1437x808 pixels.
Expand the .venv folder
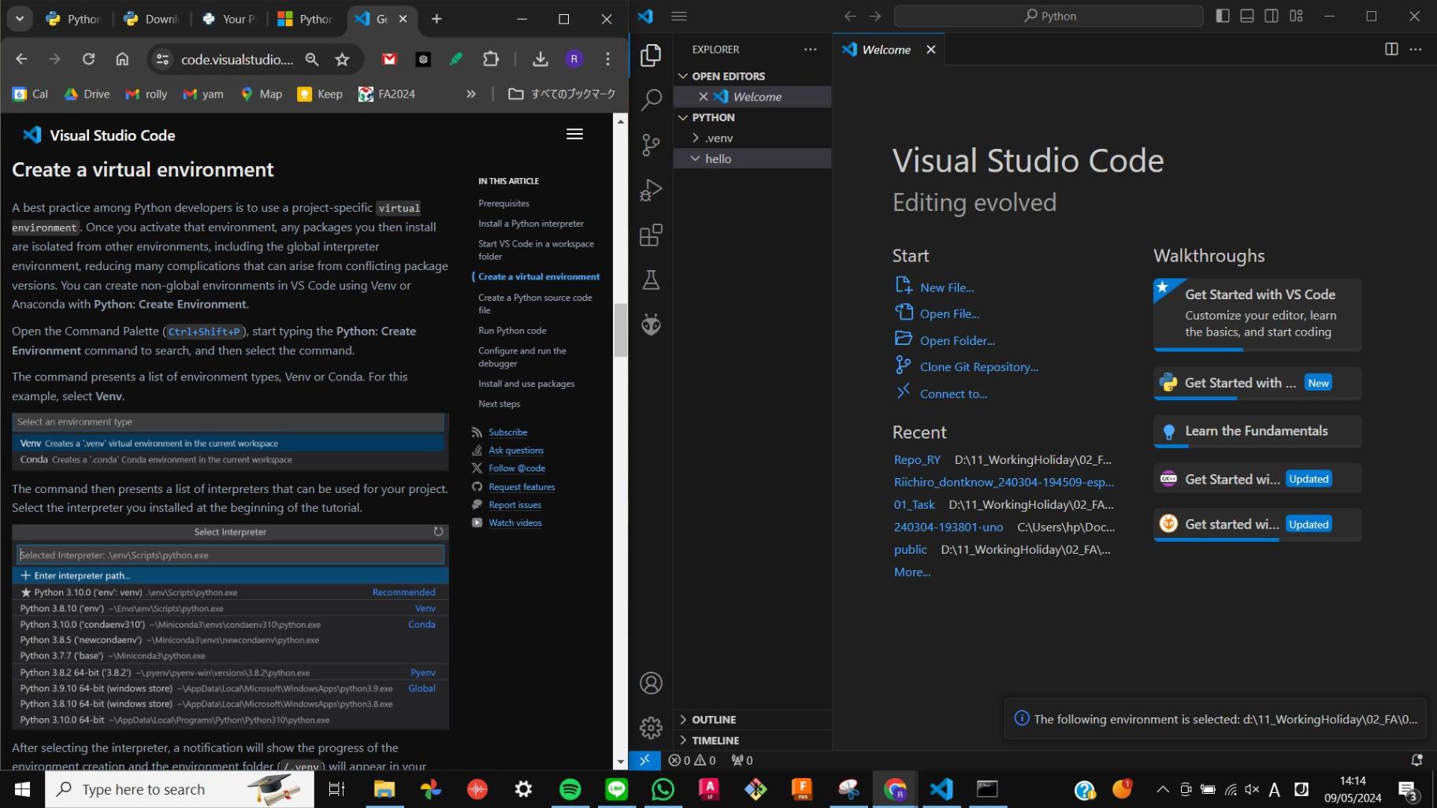(752, 138)
